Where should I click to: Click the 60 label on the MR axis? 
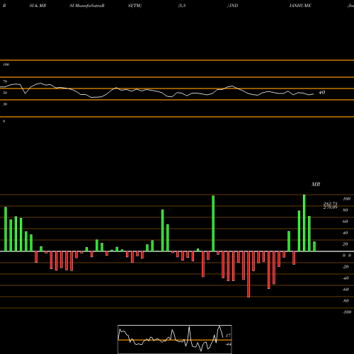click(x=346, y=222)
